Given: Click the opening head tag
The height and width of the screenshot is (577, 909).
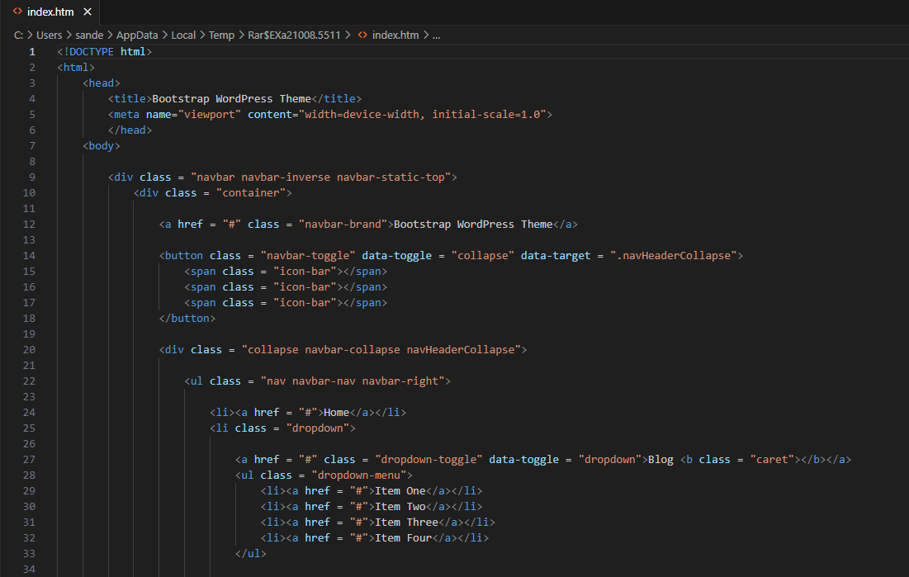Looking at the screenshot, I should (x=102, y=83).
